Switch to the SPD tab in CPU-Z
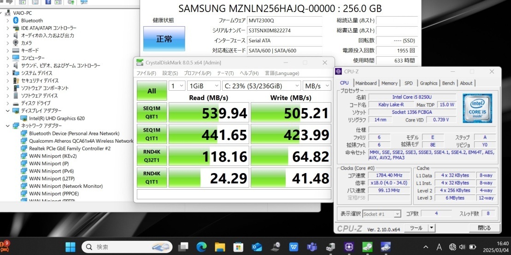 408,83
